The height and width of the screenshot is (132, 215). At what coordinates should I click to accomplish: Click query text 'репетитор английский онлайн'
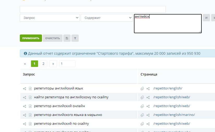pos(59,106)
